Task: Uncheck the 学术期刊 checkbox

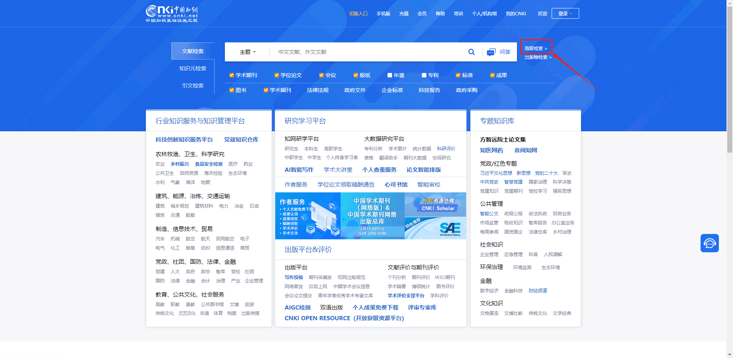Action: pyautogui.click(x=231, y=75)
